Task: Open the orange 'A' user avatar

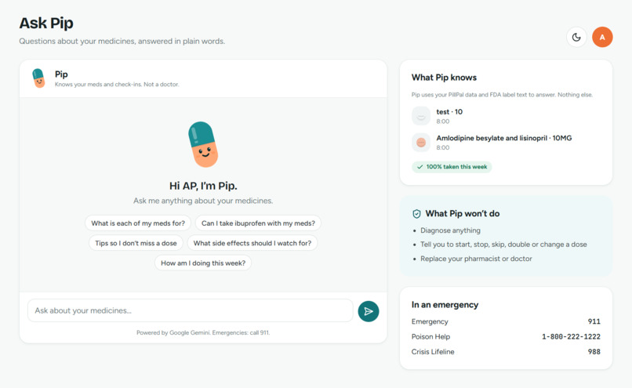Action: tap(602, 37)
